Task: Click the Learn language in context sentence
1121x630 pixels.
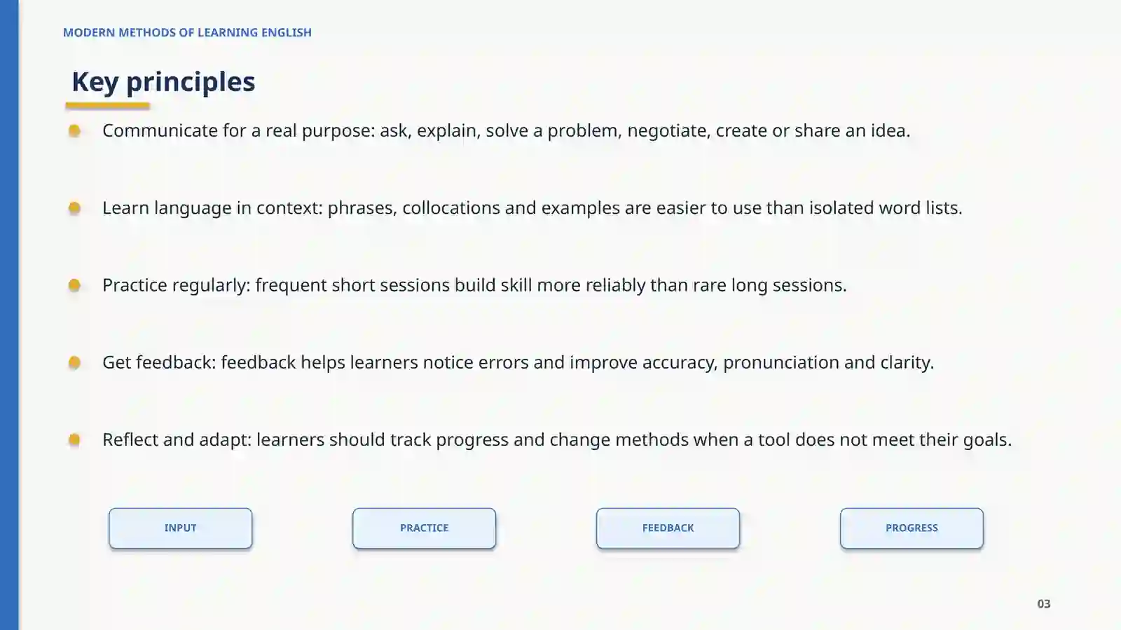Action: 532,208
